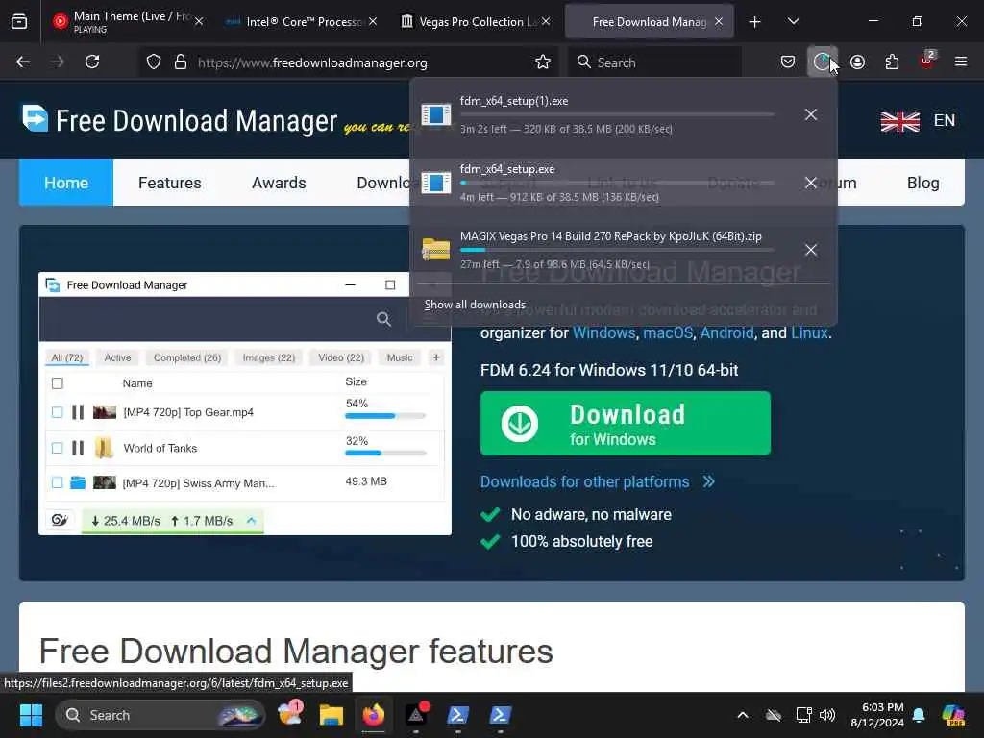Click the FDM screenshot search magnifier

pos(383,319)
